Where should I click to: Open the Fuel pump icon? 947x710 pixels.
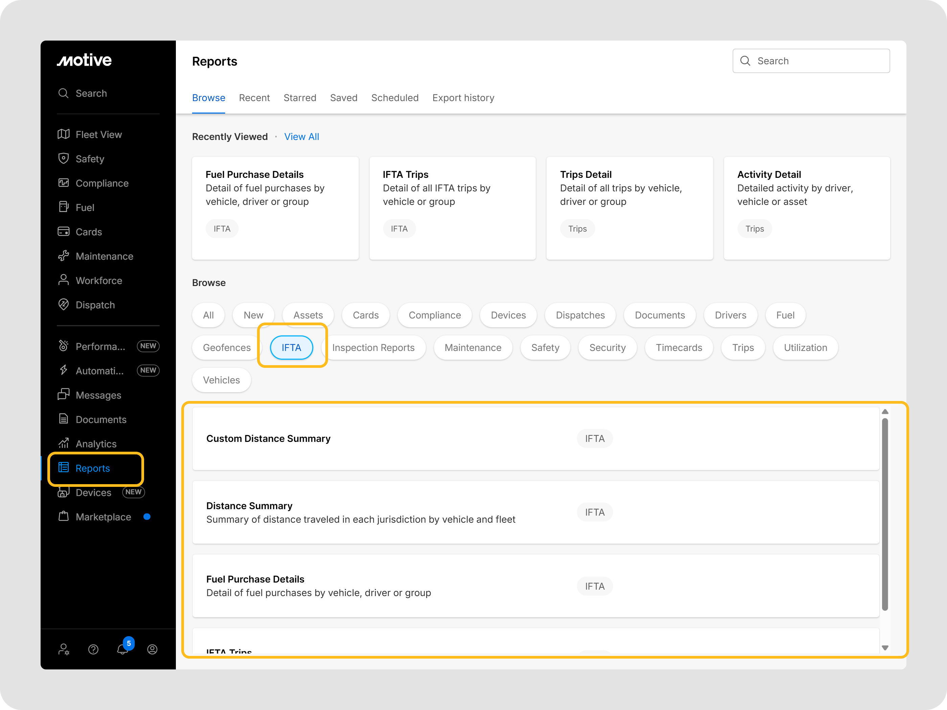(63, 207)
